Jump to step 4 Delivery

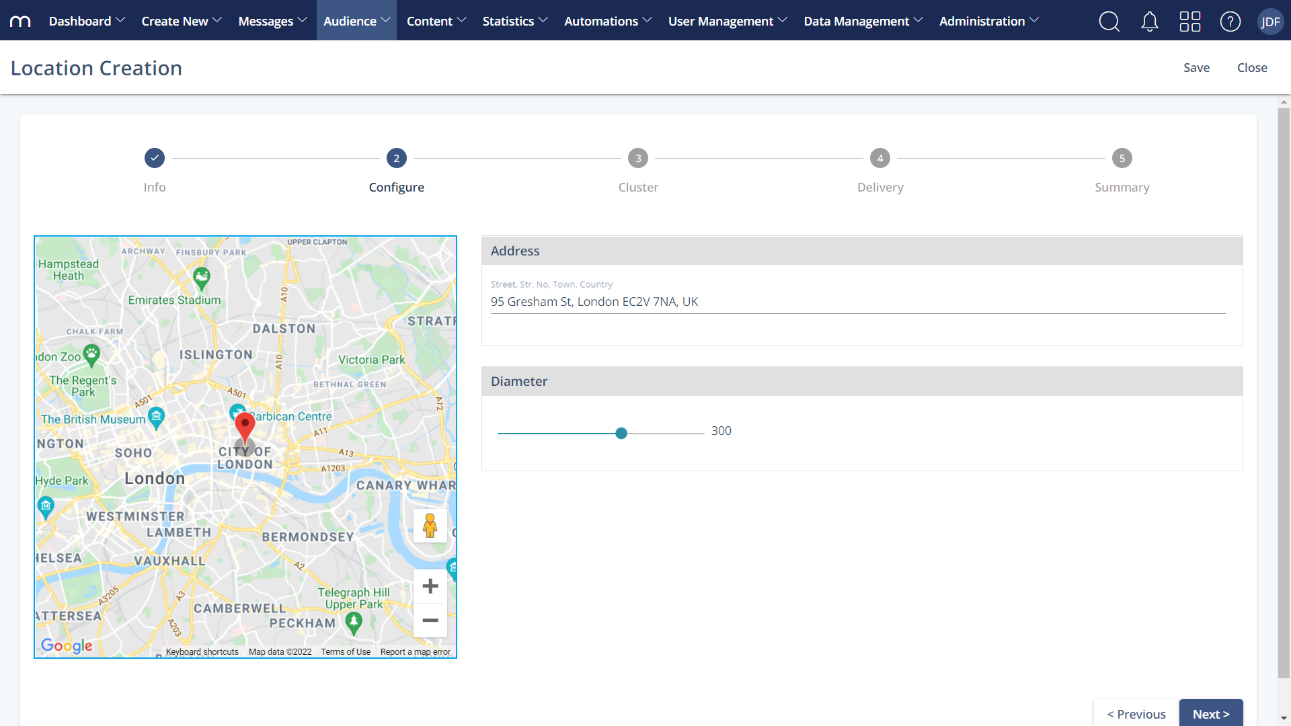pos(880,158)
